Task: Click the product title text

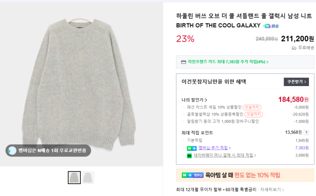Action: coord(243,16)
